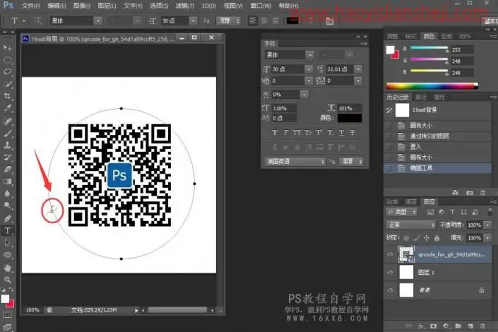
Task: Select the Gradient tool
Action: (7, 182)
